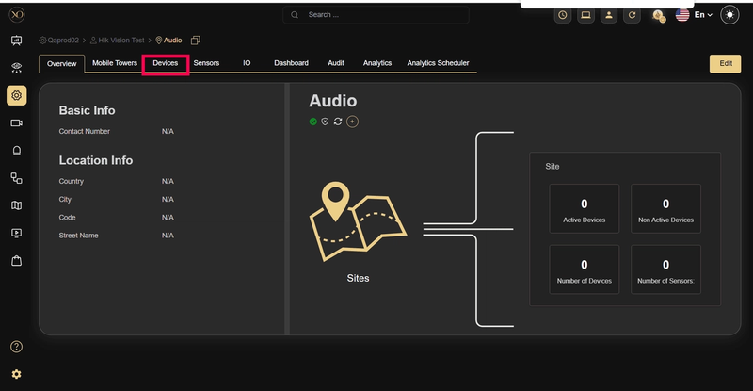Click the sync arrows icon under Audio
This screenshot has width=753, height=391.
[x=338, y=122]
